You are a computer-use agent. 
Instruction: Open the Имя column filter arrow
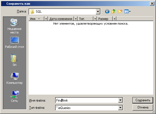pyautogui.click(x=46, y=19)
